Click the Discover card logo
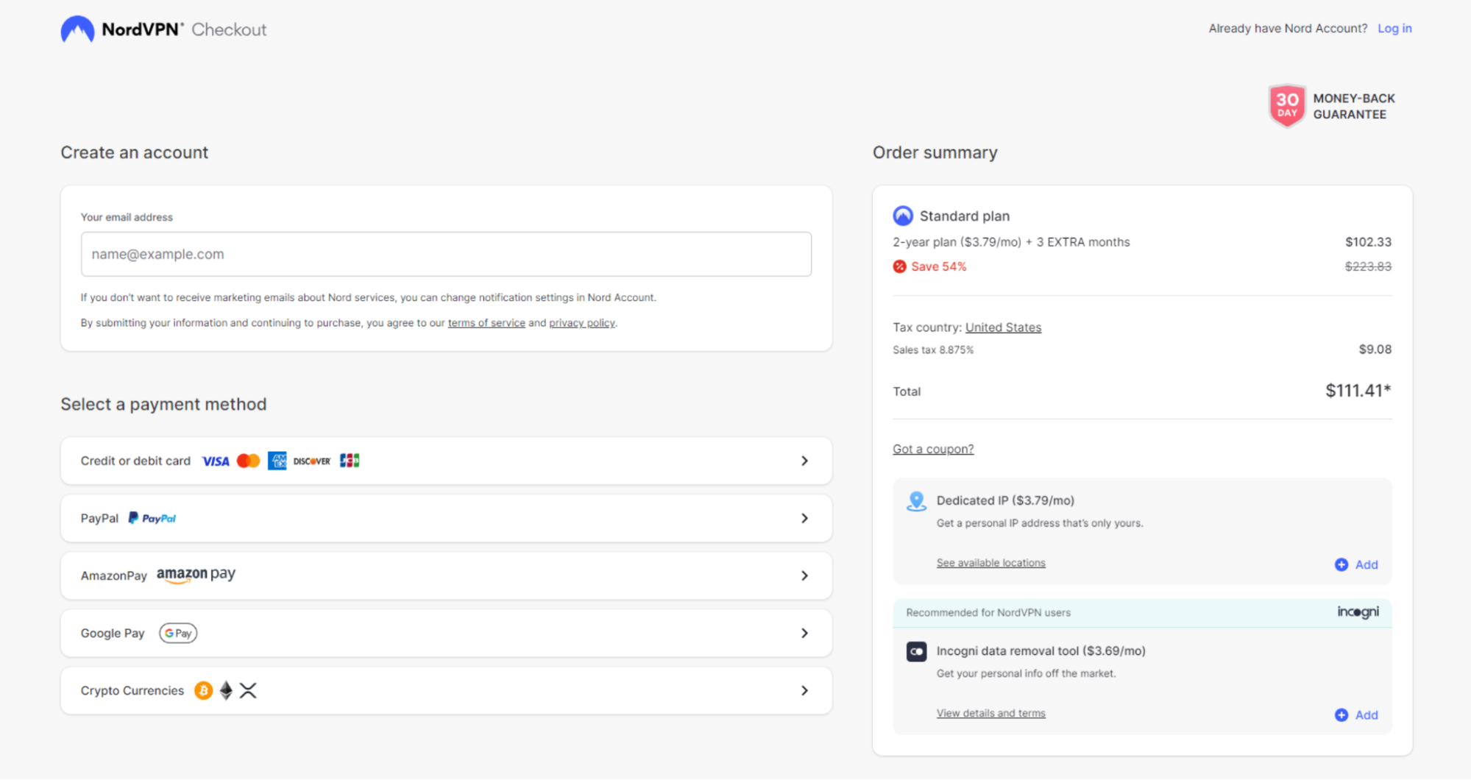This screenshot has width=1471, height=780. 312,461
